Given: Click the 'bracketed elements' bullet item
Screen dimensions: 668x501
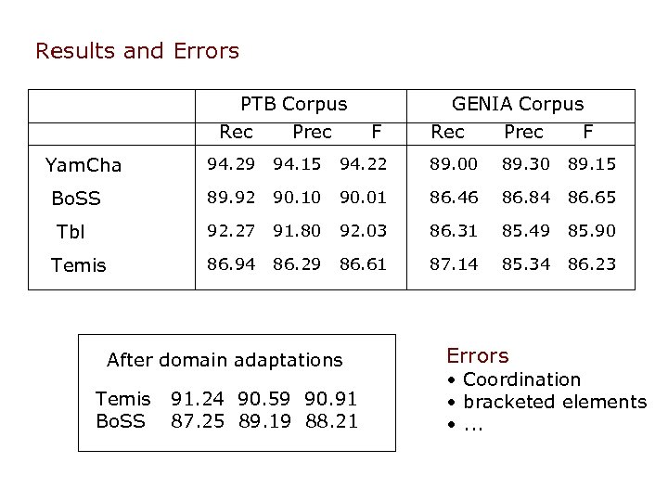Looking at the screenshot, I should pyautogui.click(x=554, y=402).
